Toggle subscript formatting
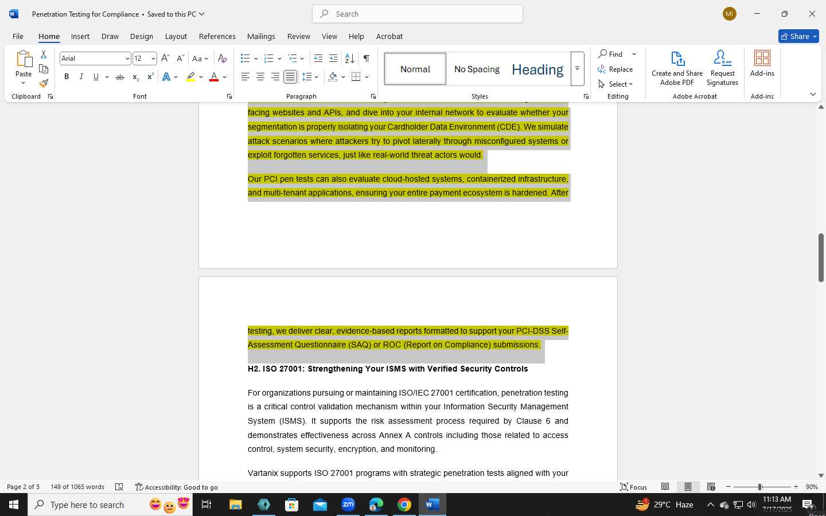The width and height of the screenshot is (826, 516). (x=135, y=77)
